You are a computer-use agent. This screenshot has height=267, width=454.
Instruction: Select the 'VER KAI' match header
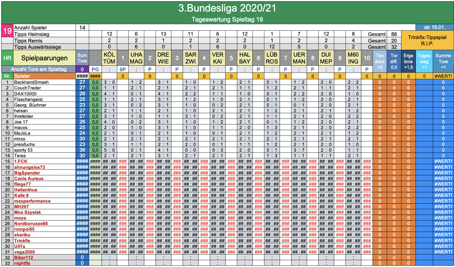pos(218,58)
